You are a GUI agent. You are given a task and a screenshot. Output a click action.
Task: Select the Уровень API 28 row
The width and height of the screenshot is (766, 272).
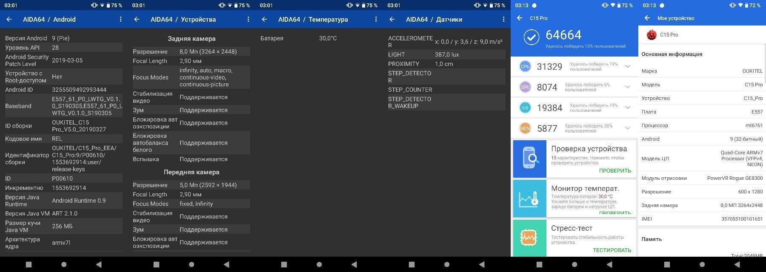(64, 48)
